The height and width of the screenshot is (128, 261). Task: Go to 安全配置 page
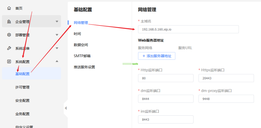click(22, 101)
